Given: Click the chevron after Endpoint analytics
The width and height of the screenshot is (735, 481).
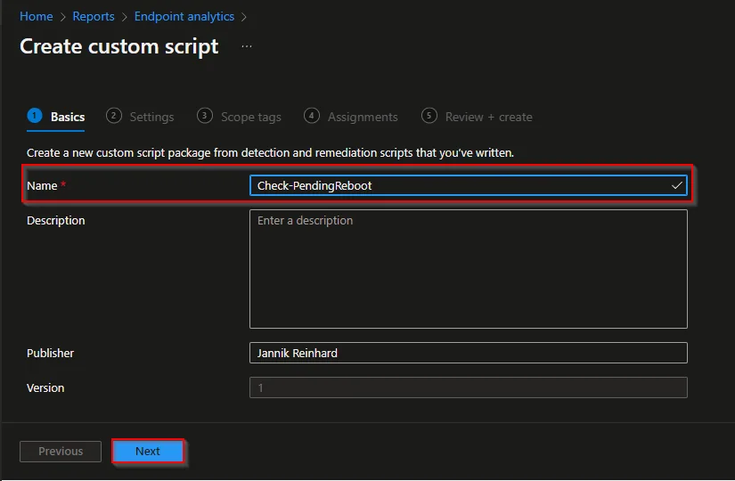Looking at the screenshot, I should click(244, 17).
